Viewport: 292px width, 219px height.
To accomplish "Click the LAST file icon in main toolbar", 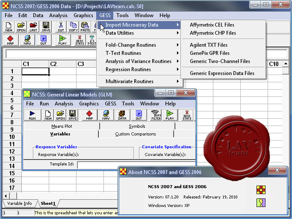I will [x=33, y=27].
